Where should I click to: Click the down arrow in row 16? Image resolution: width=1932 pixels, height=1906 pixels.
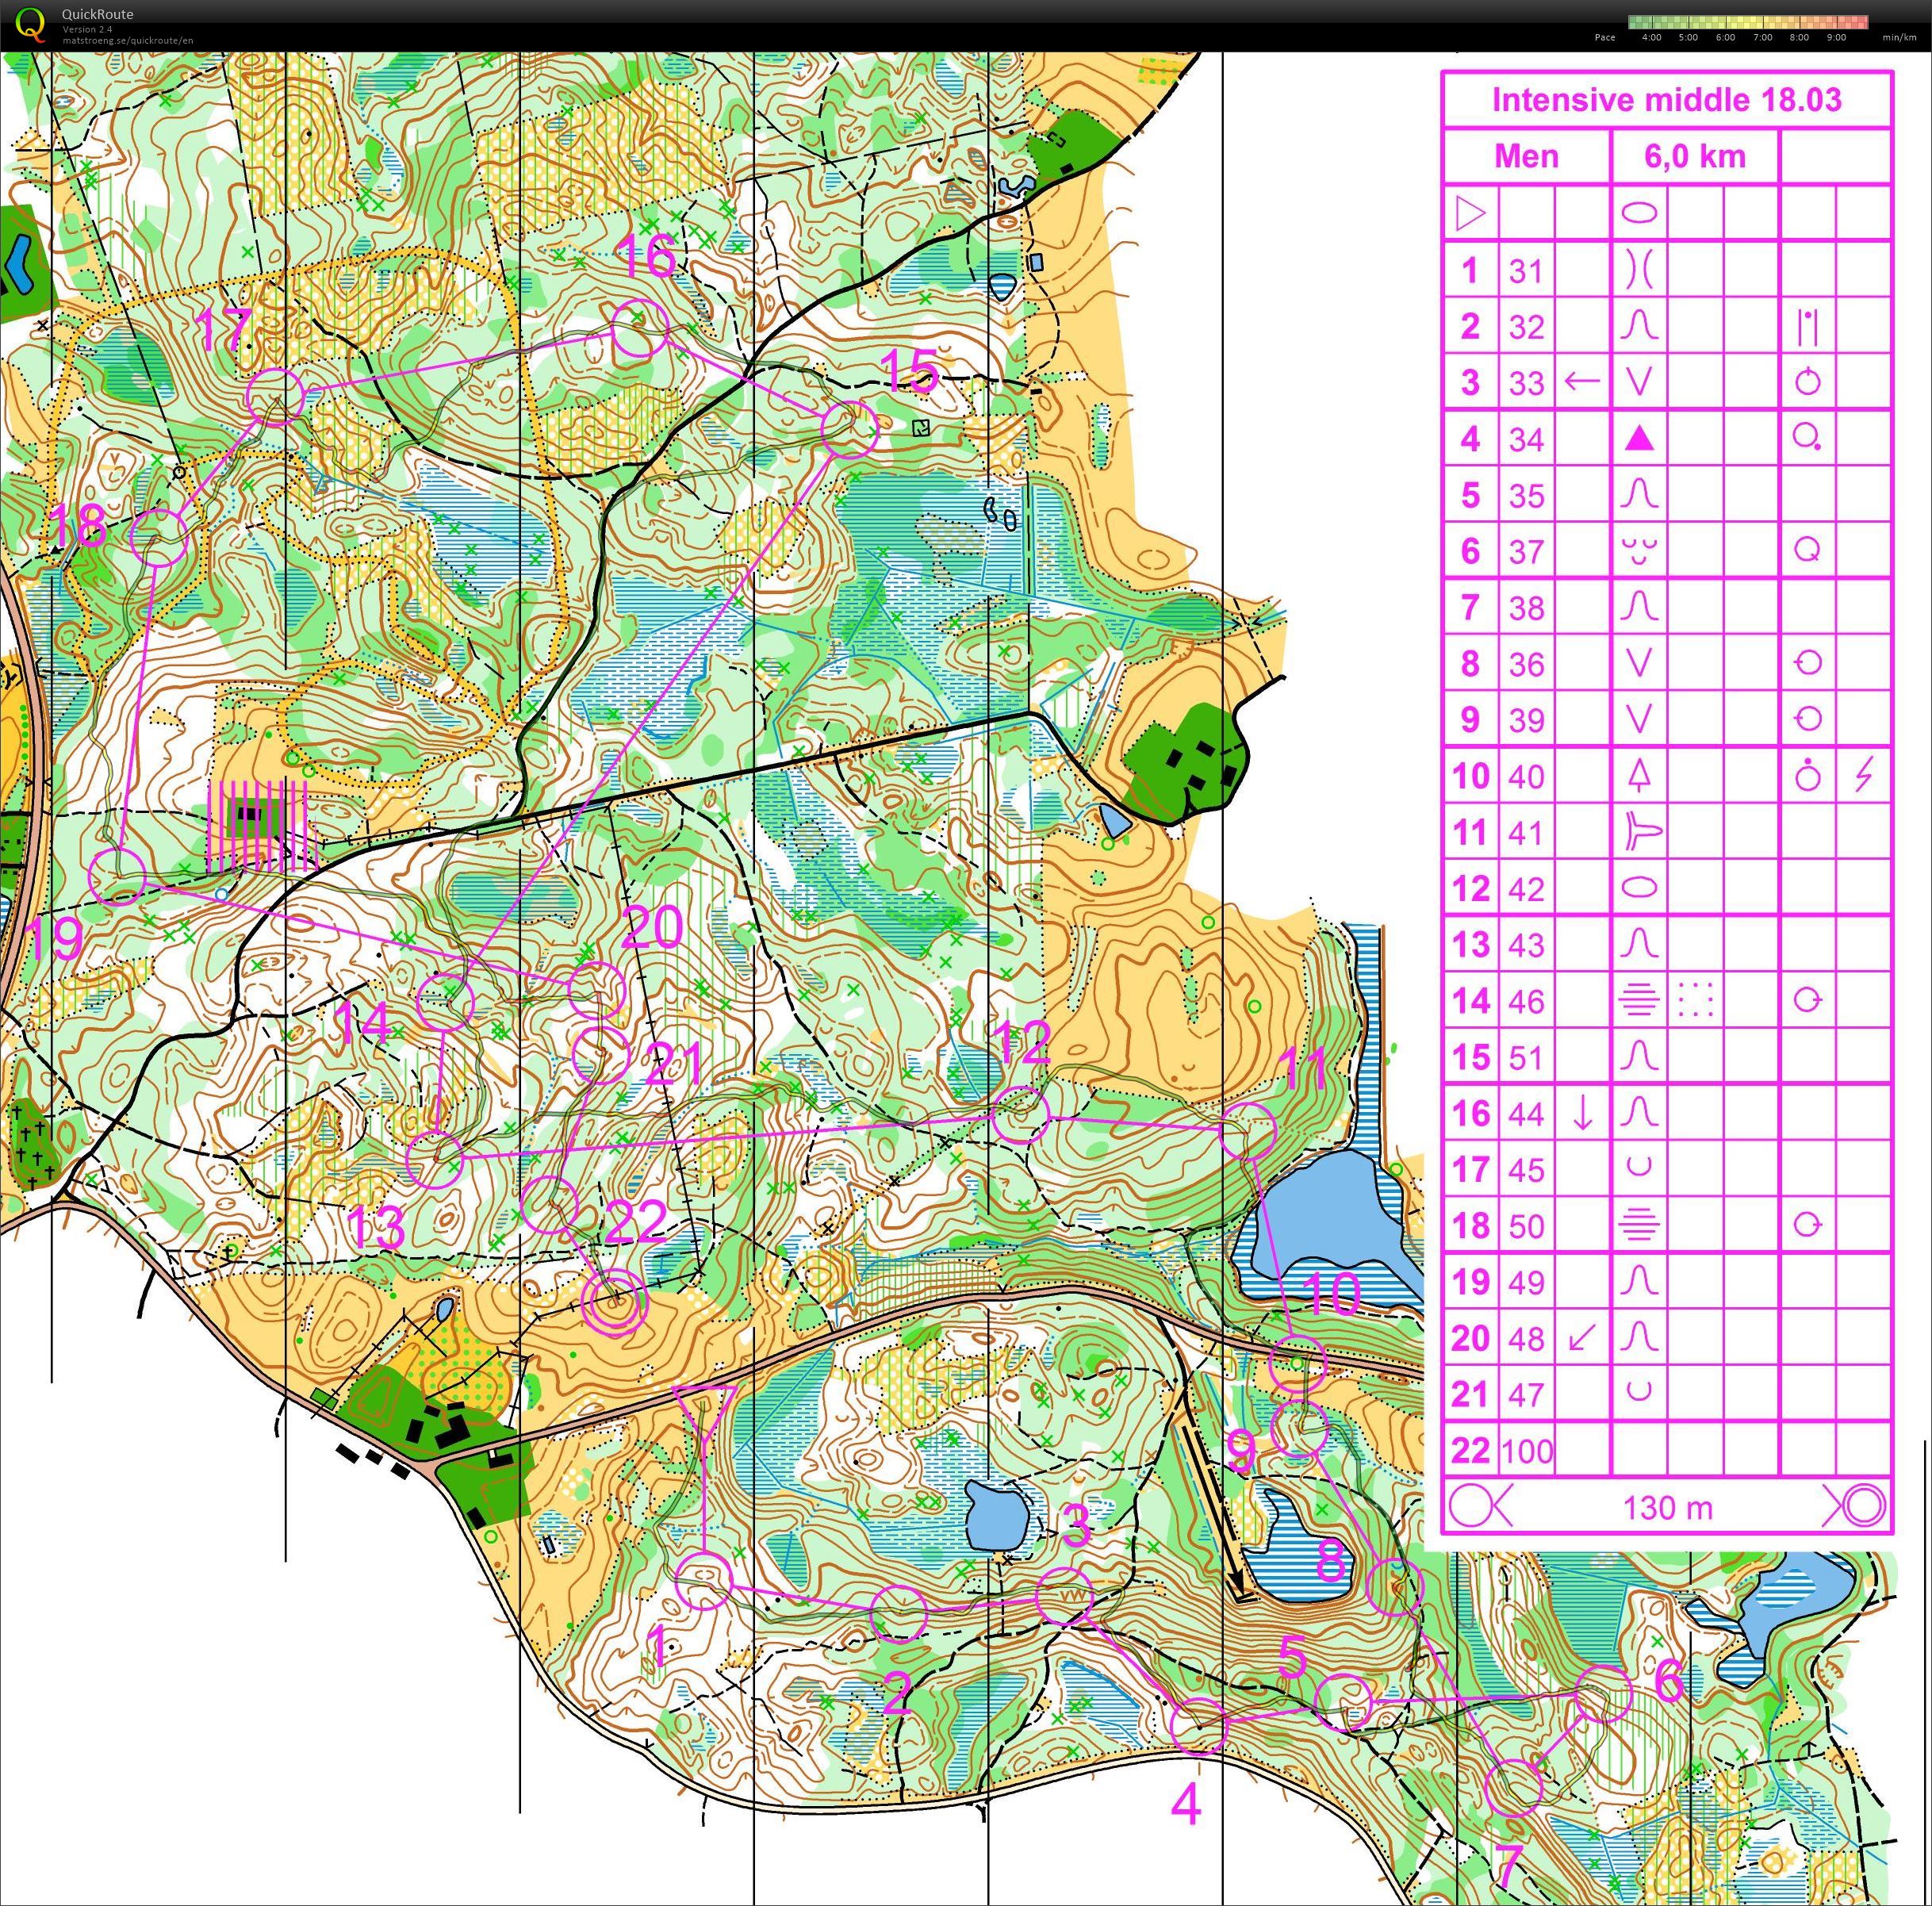pos(1582,1113)
